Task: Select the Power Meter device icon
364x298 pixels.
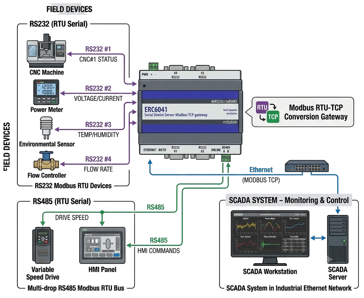Action: [x=46, y=92]
